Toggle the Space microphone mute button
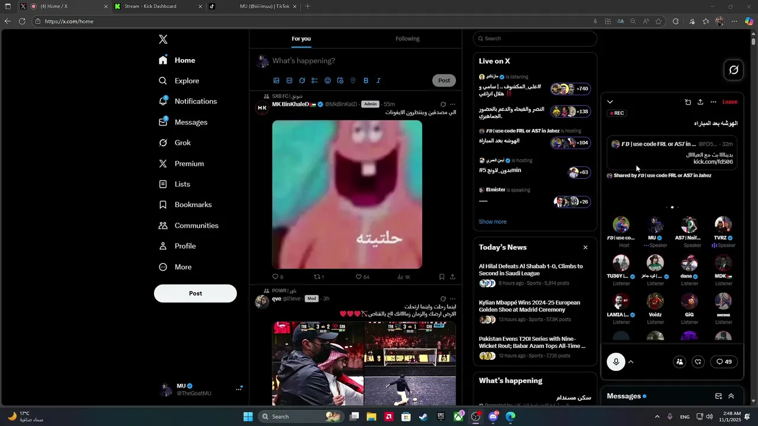 coord(616,362)
